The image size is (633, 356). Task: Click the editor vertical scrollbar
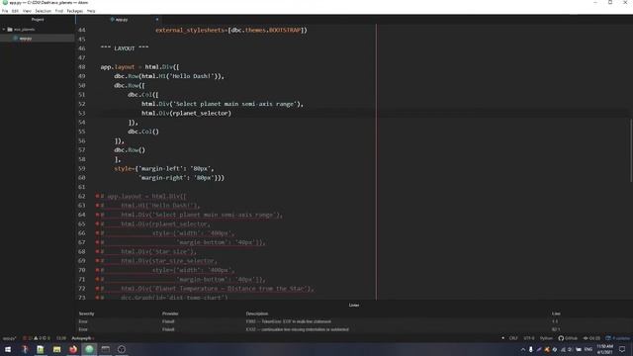tap(631, 150)
